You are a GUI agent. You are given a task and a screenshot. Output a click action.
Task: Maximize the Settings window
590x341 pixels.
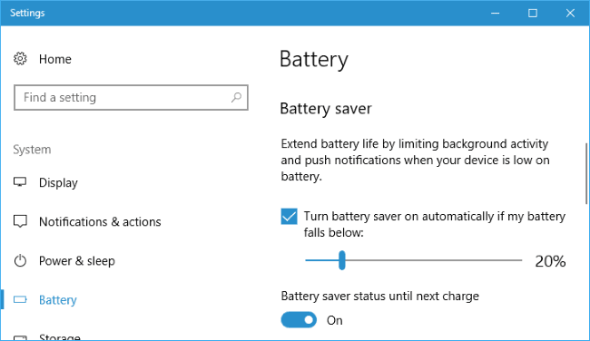pos(533,14)
